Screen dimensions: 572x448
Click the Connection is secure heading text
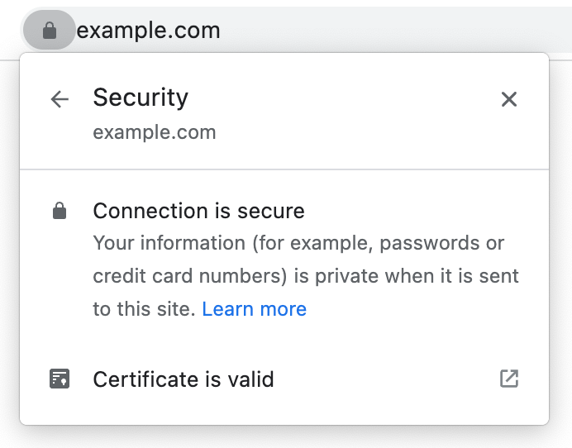198,212
